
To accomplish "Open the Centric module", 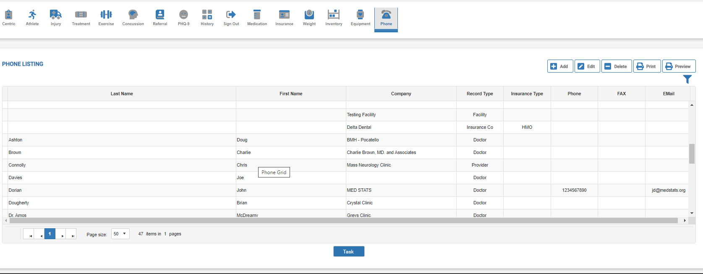I will coord(8,18).
